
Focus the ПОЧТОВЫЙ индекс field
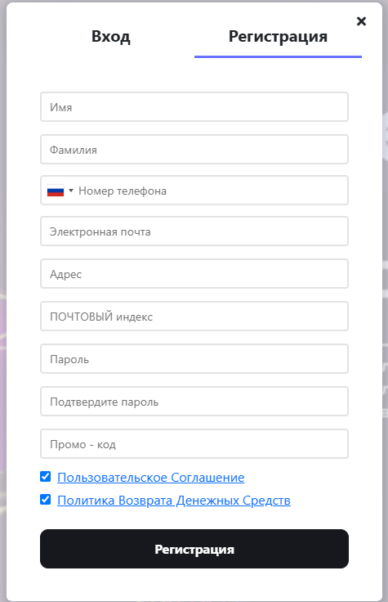click(x=194, y=317)
